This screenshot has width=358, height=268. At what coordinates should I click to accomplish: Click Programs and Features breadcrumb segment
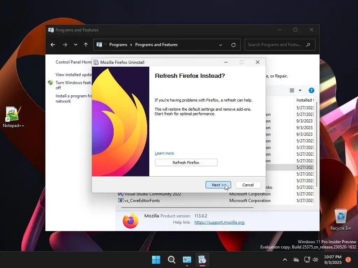click(156, 45)
